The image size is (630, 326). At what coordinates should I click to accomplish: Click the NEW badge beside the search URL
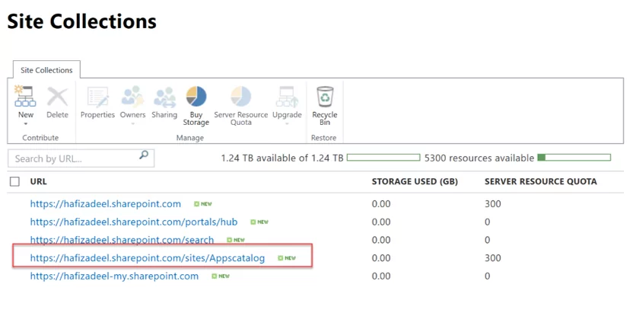[235, 240]
